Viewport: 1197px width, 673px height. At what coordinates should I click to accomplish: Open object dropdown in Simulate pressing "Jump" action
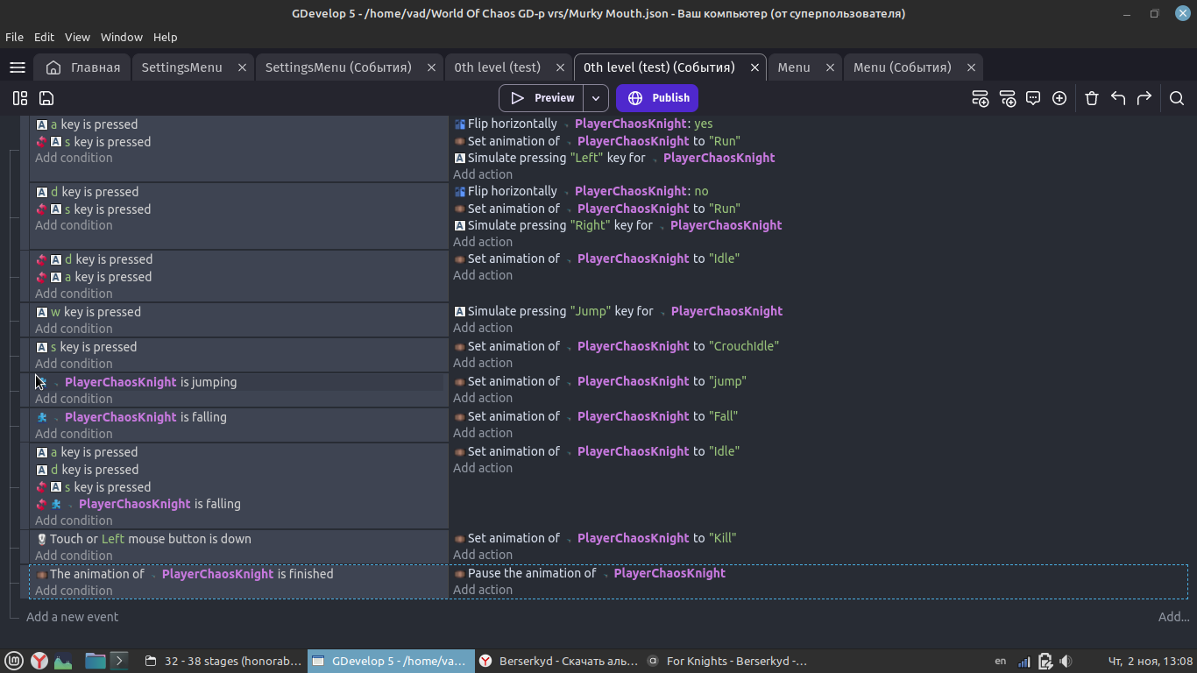[x=662, y=312]
